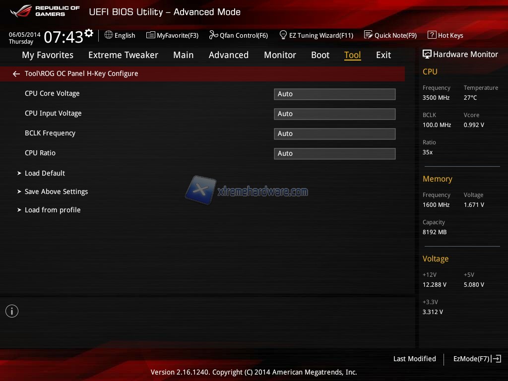Open MyFavorite(F3) via its icon
The image size is (508, 381).
click(x=151, y=35)
